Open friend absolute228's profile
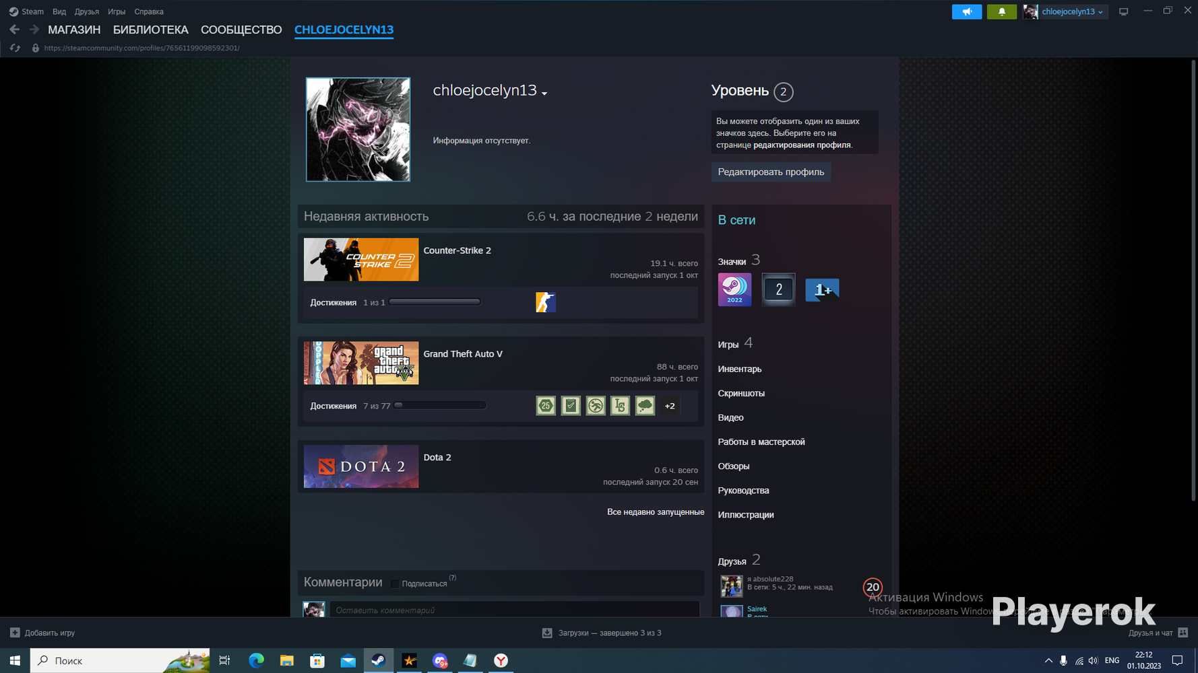 pos(770,579)
